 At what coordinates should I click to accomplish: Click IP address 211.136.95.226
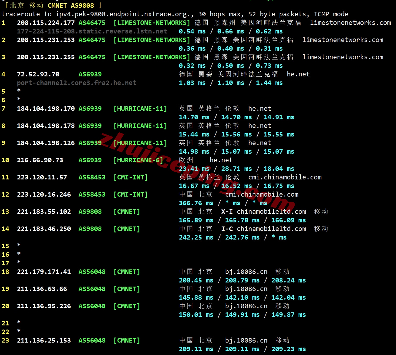pyautogui.click(x=44, y=306)
